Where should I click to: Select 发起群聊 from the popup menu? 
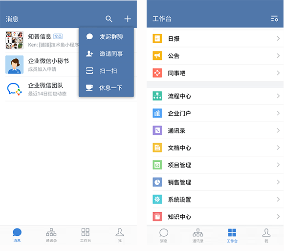click(x=106, y=36)
